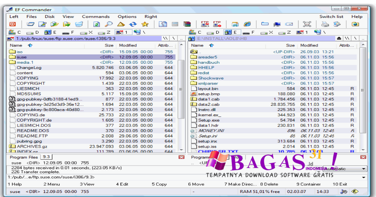The image size is (376, 197).
Task: Open the Commands menu
Action: (96, 16)
